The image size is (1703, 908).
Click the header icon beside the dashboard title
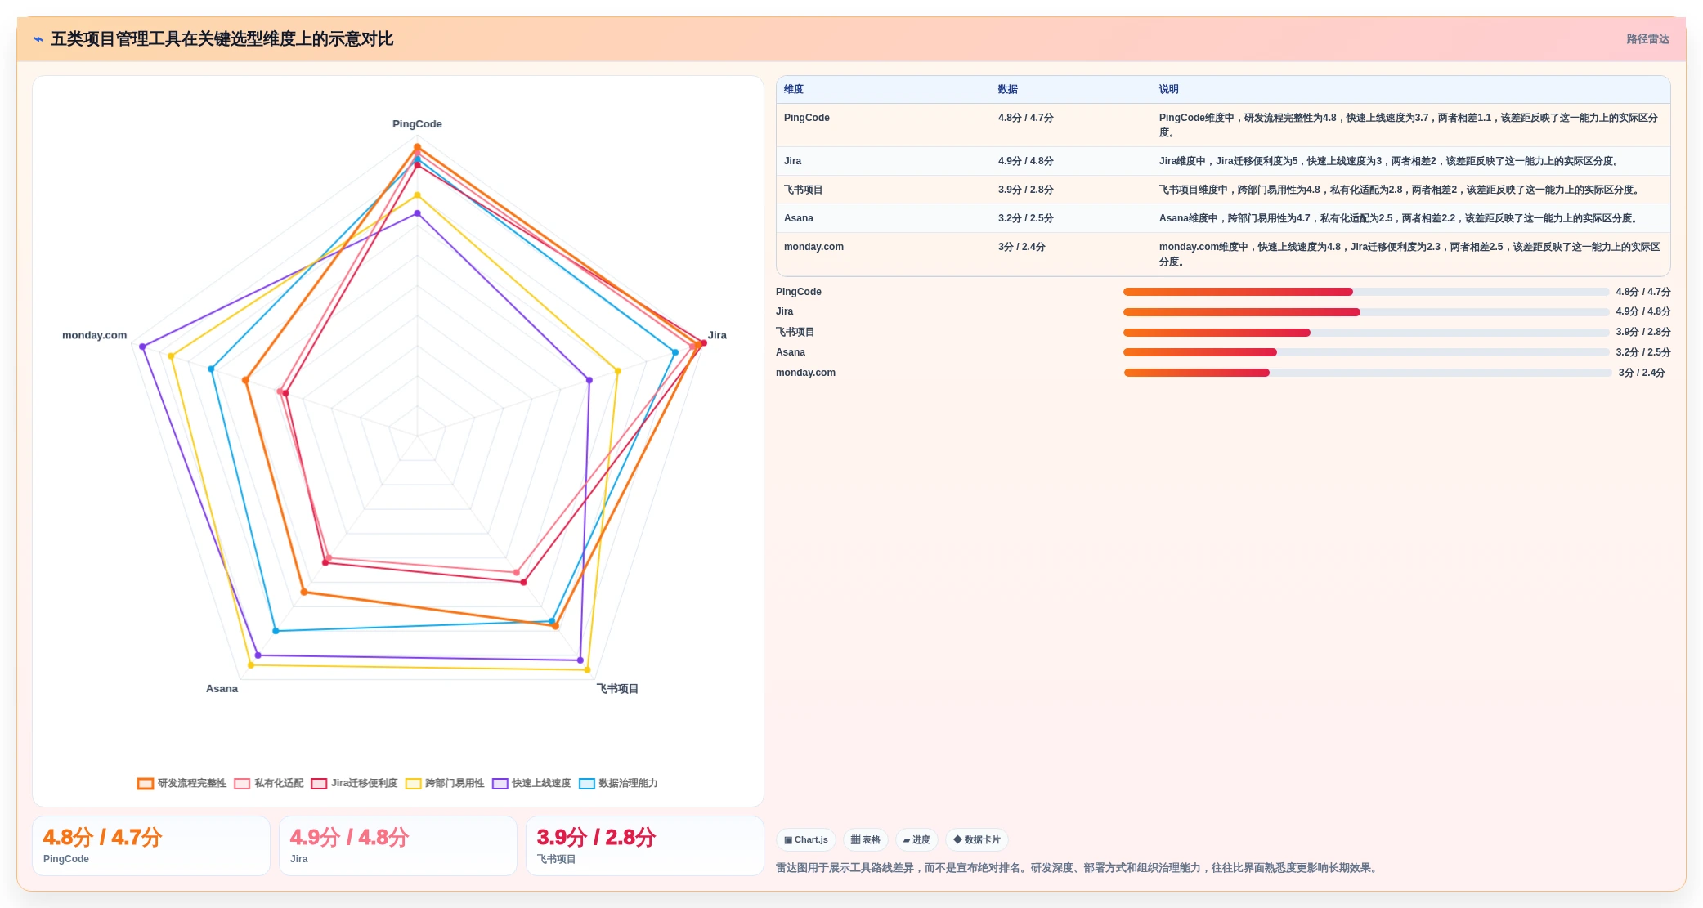pyautogui.click(x=38, y=39)
